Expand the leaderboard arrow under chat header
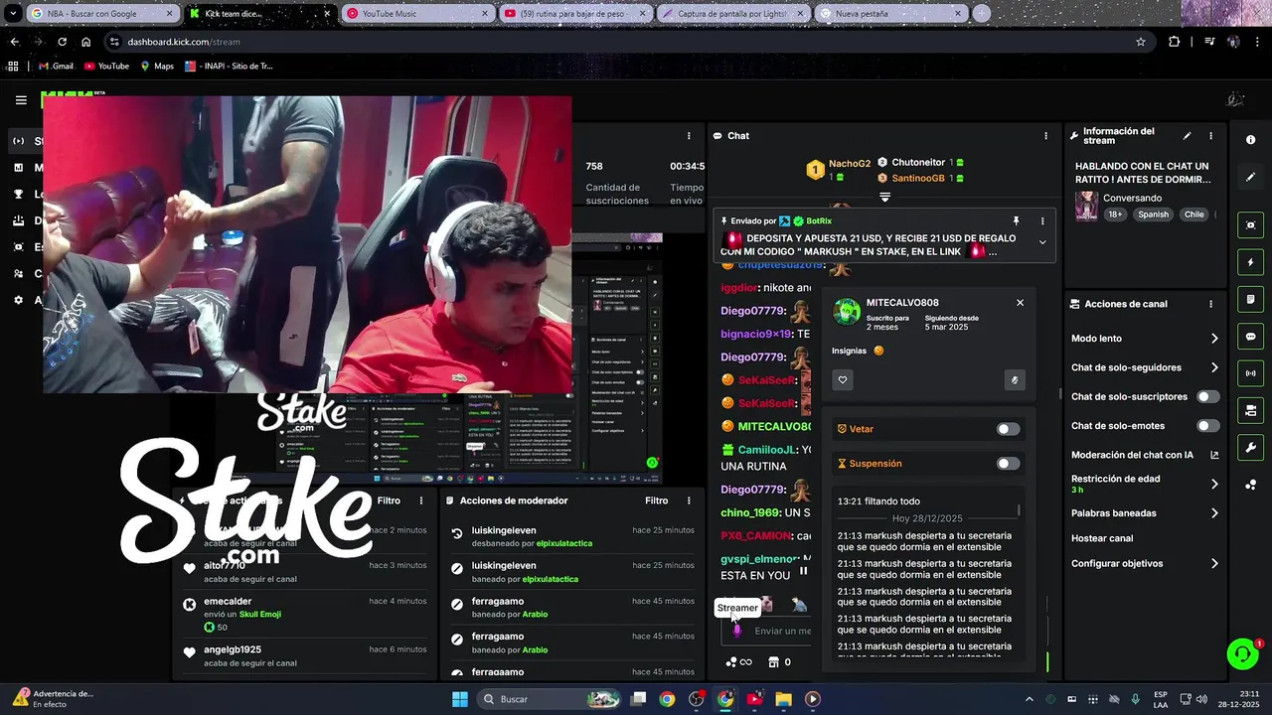The image size is (1272, 715). (884, 197)
